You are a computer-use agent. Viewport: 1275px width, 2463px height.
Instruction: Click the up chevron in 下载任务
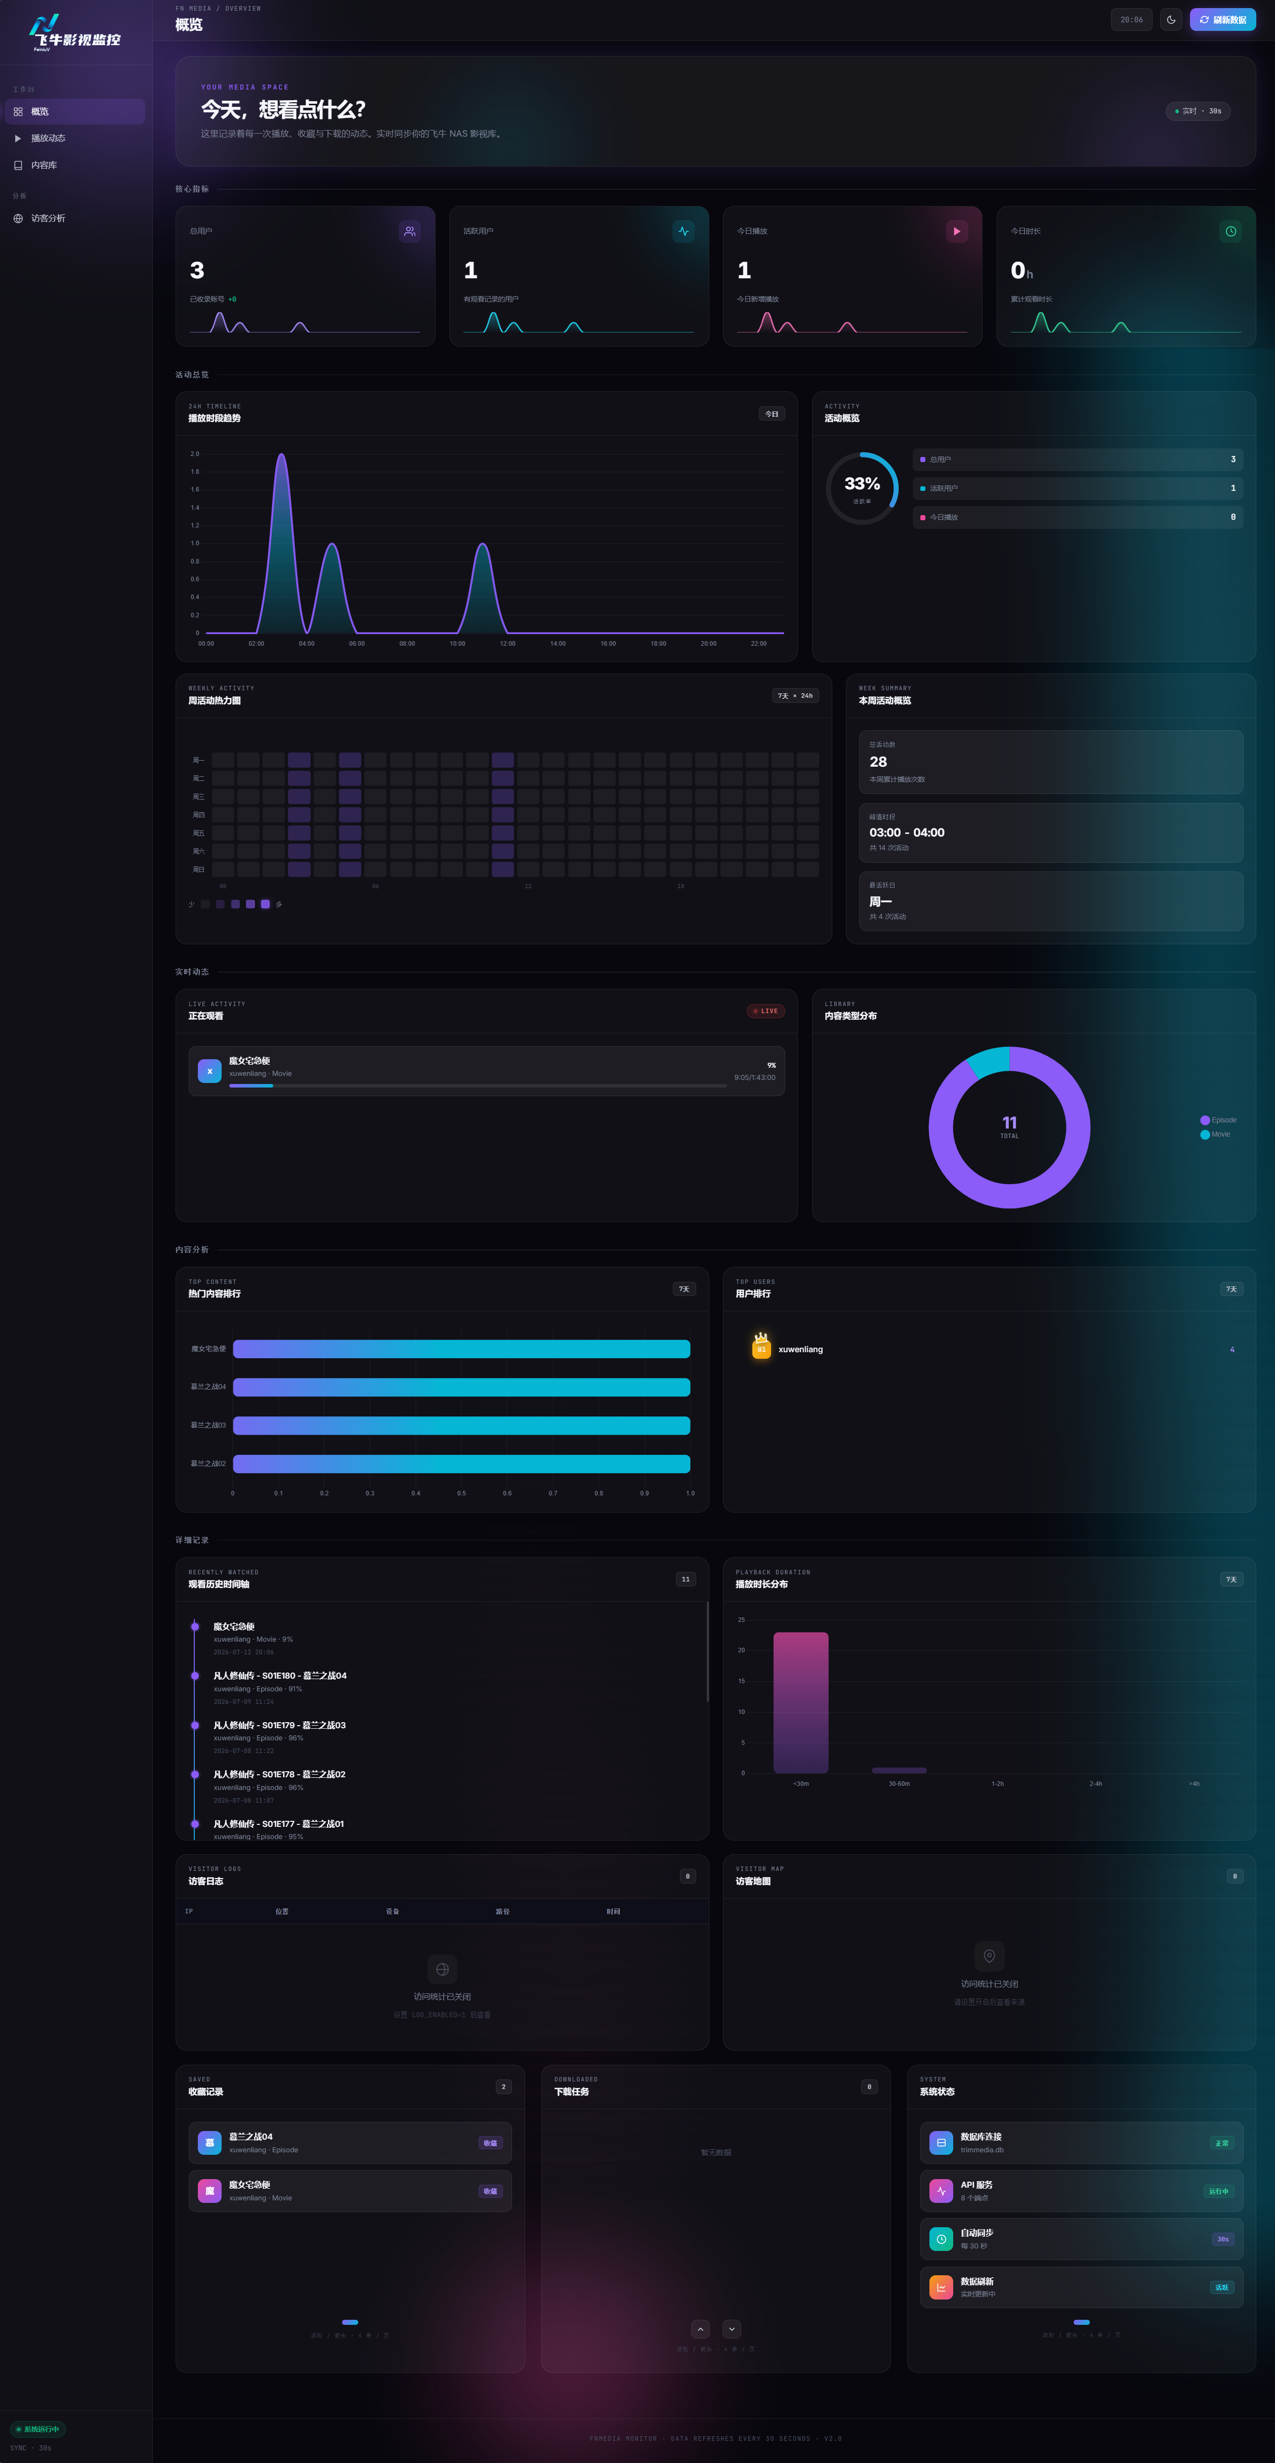[x=701, y=2329]
